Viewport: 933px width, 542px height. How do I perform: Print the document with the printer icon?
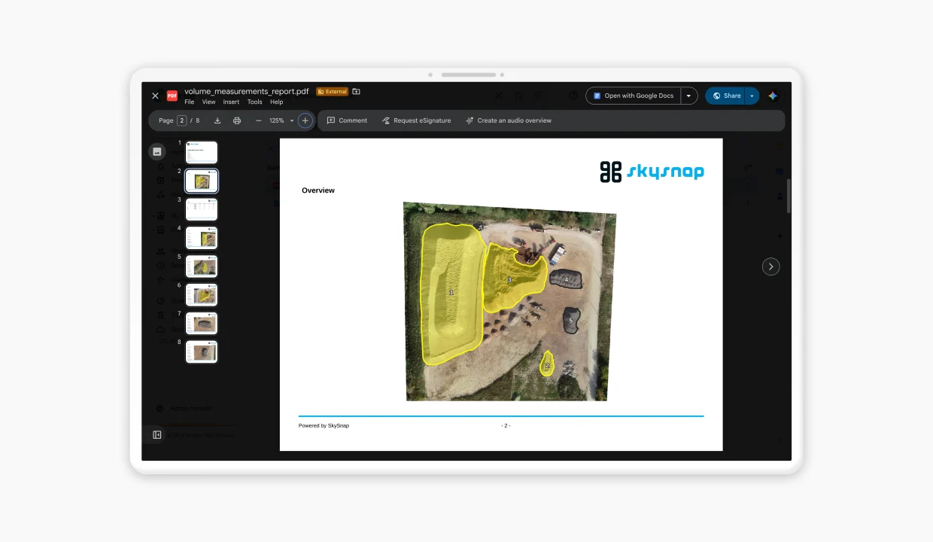(x=237, y=120)
